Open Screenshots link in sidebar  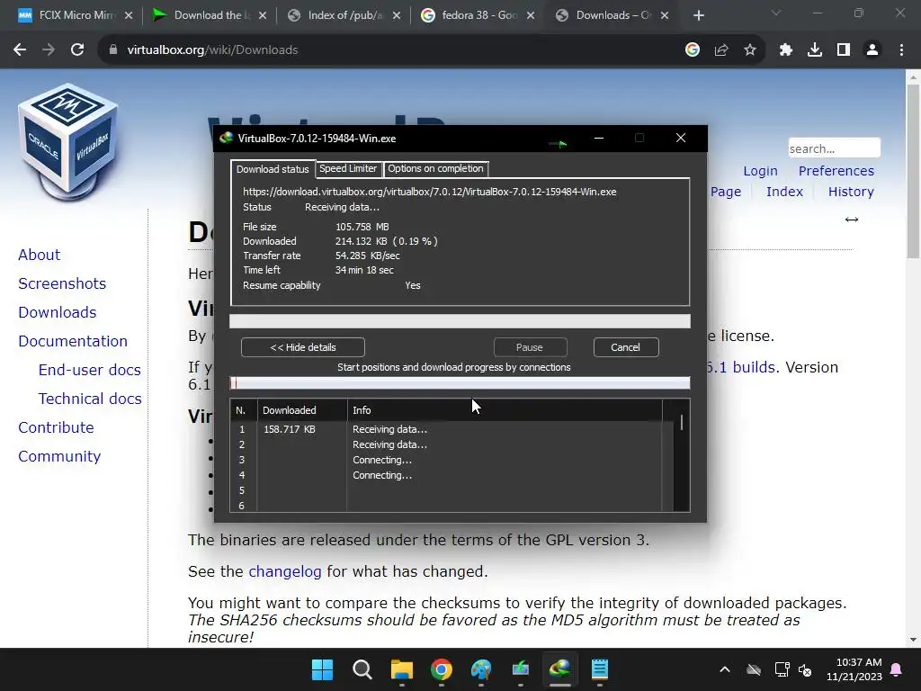62,283
